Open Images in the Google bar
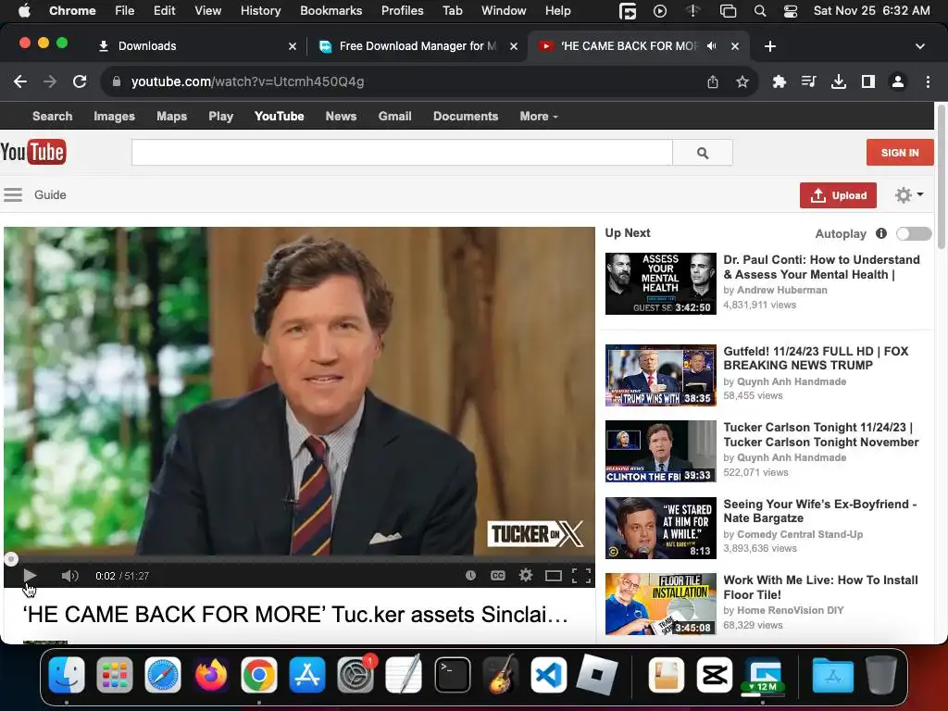 pos(114,116)
